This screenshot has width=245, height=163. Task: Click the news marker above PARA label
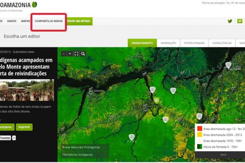click(131, 137)
